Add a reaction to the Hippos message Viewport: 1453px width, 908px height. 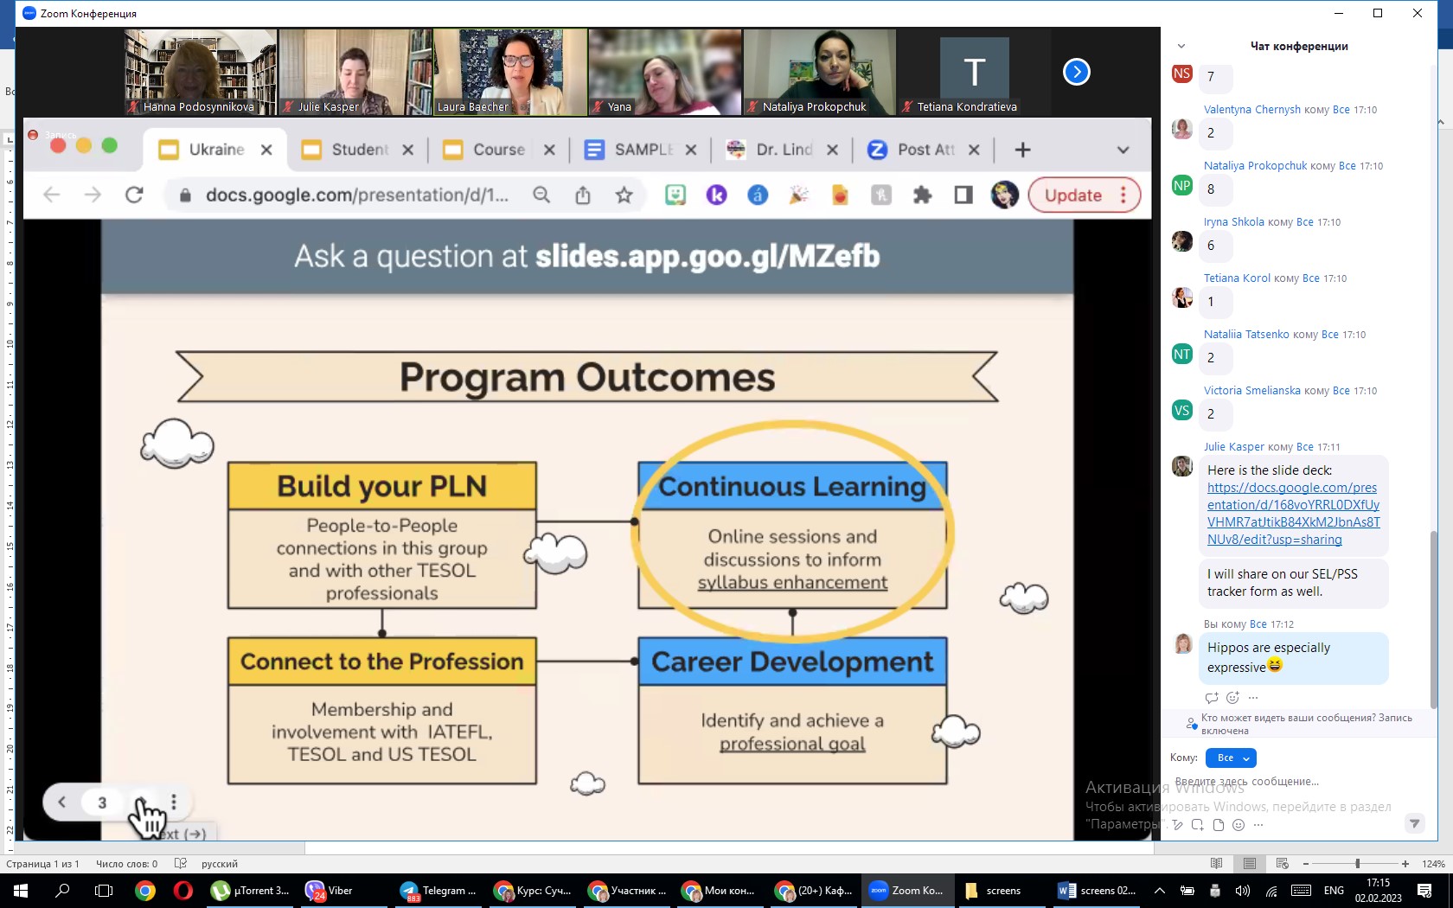click(x=1232, y=698)
